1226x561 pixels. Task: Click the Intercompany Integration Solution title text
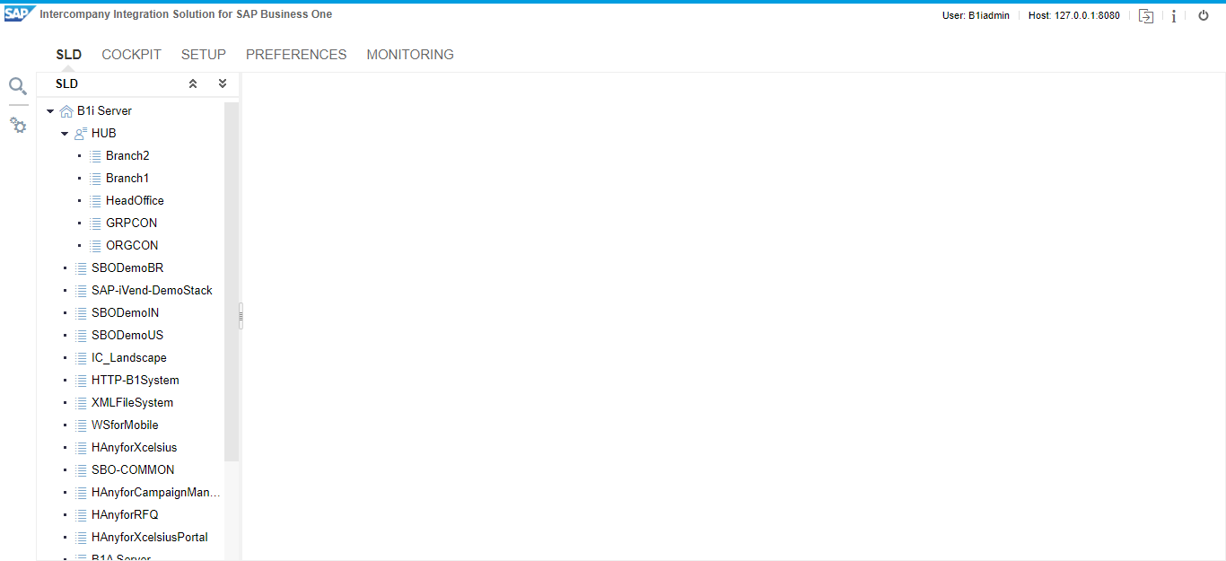pyautogui.click(x=186, y=14)
